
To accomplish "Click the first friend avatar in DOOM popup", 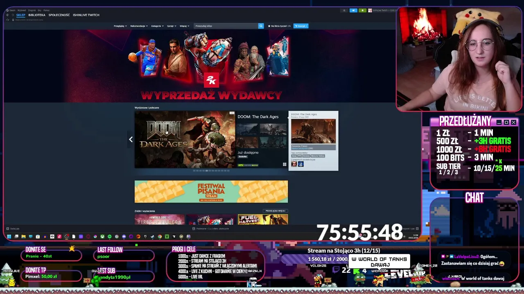I will (294, 164).
